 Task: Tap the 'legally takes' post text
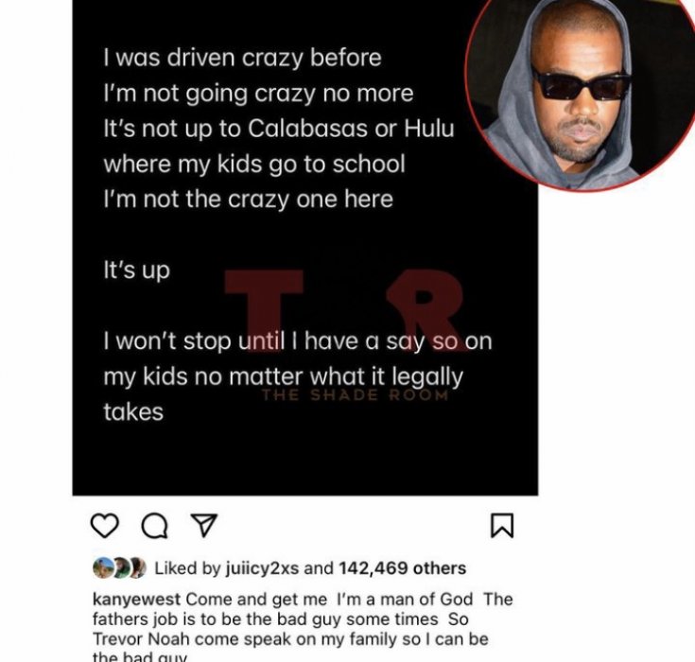click(x=284, y=394)
